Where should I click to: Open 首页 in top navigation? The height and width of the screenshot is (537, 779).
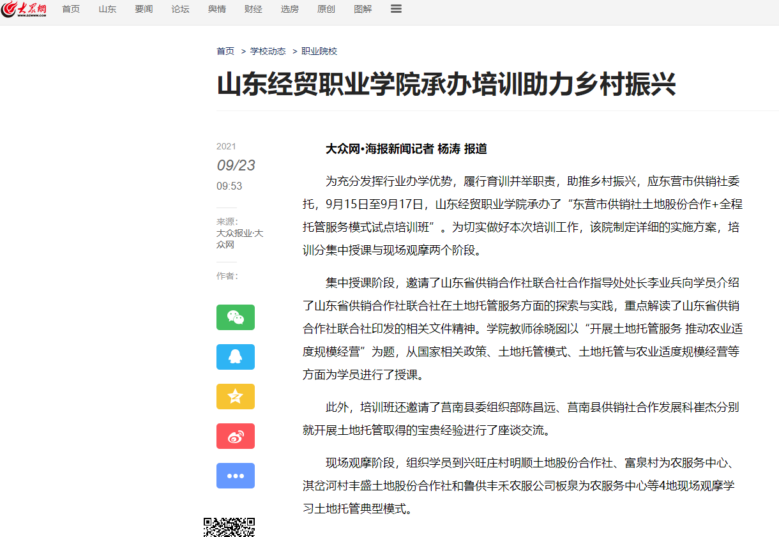point(71,9)
